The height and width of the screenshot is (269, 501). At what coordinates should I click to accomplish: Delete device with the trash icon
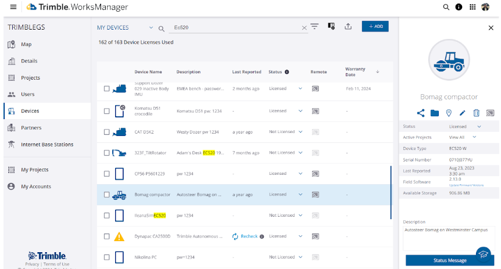click(476, 113)
